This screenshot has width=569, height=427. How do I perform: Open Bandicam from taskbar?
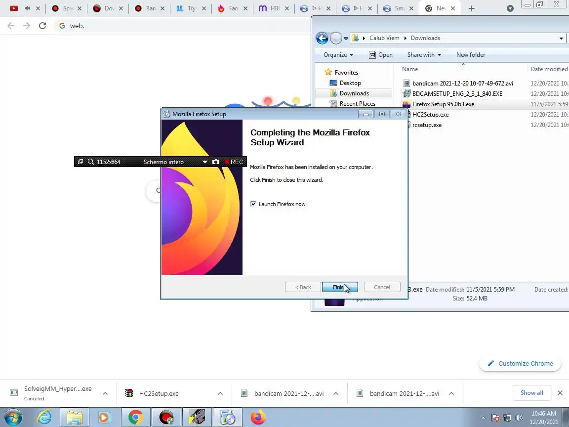(166, 417)
